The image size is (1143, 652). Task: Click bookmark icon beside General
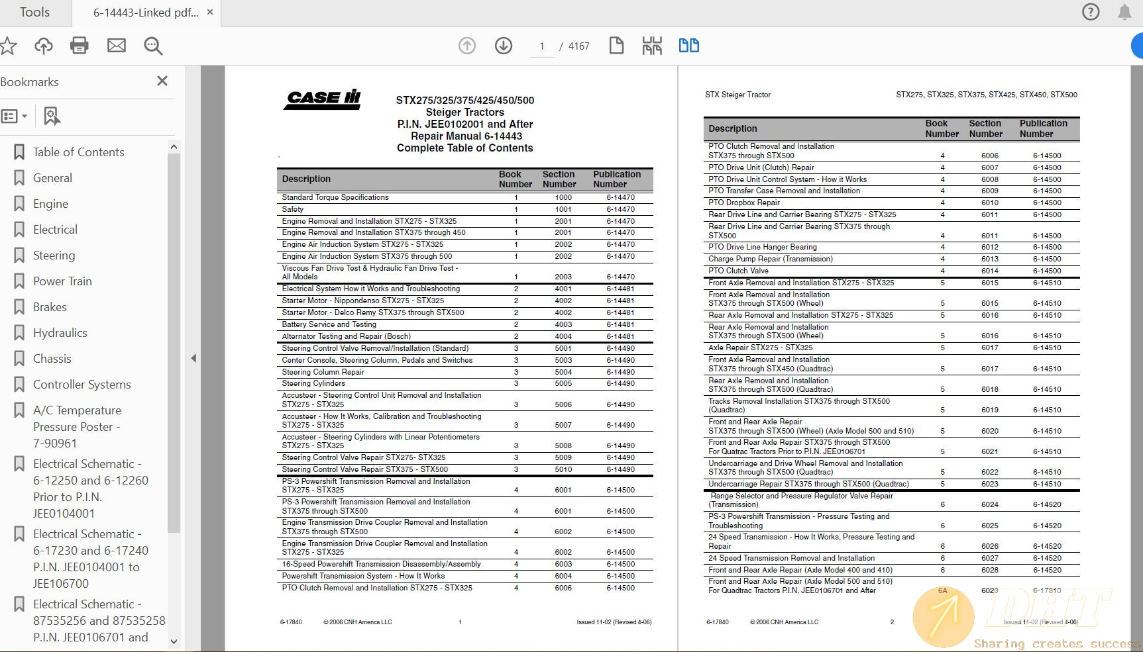click(x=19, y=178)
